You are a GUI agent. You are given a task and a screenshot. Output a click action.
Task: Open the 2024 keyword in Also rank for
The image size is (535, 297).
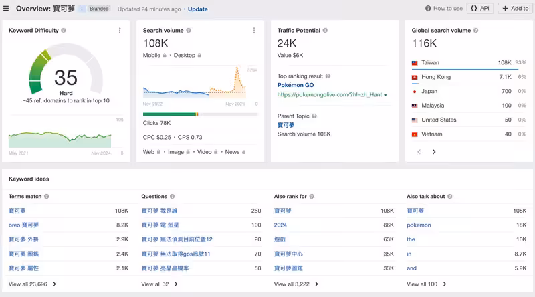click(x=280, y=225)
